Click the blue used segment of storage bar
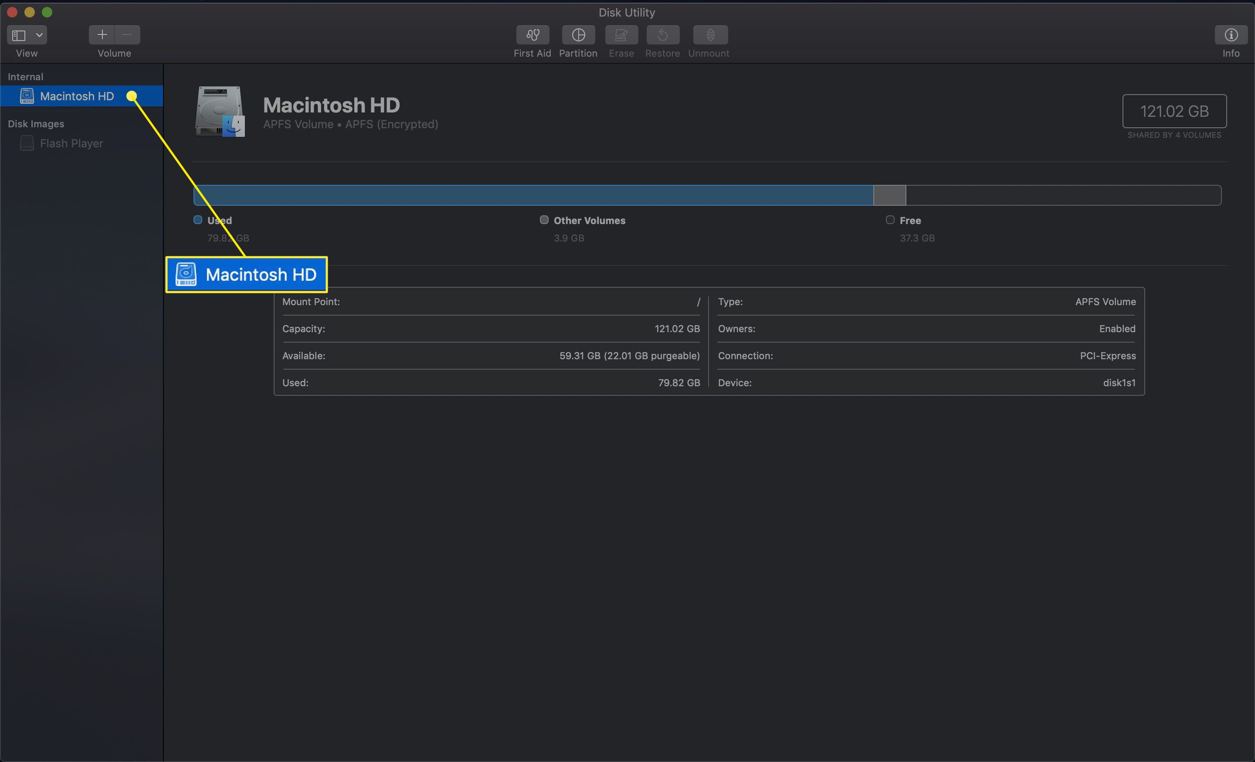1255x762 pixels. [x=533, y=195]
